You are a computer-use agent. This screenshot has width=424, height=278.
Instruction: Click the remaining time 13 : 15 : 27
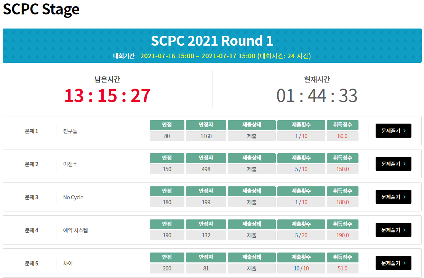[107, 95]
